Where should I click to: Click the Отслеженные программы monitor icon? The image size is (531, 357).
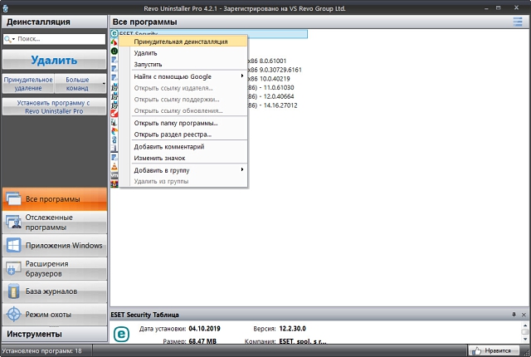coord(13,223)
